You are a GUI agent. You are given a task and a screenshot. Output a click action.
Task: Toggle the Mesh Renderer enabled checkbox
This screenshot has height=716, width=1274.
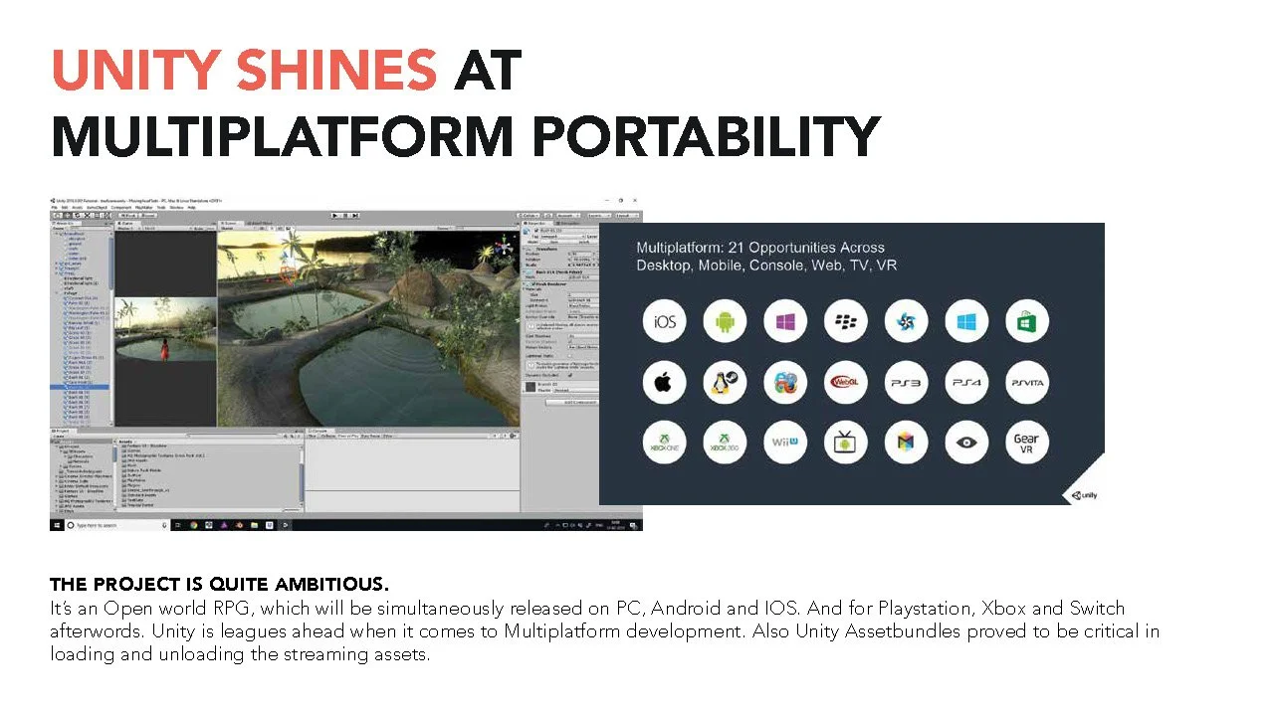click(x=533, y=284)
